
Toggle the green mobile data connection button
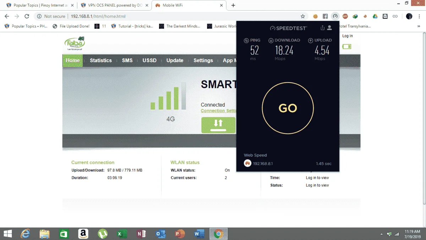(218, 125)
